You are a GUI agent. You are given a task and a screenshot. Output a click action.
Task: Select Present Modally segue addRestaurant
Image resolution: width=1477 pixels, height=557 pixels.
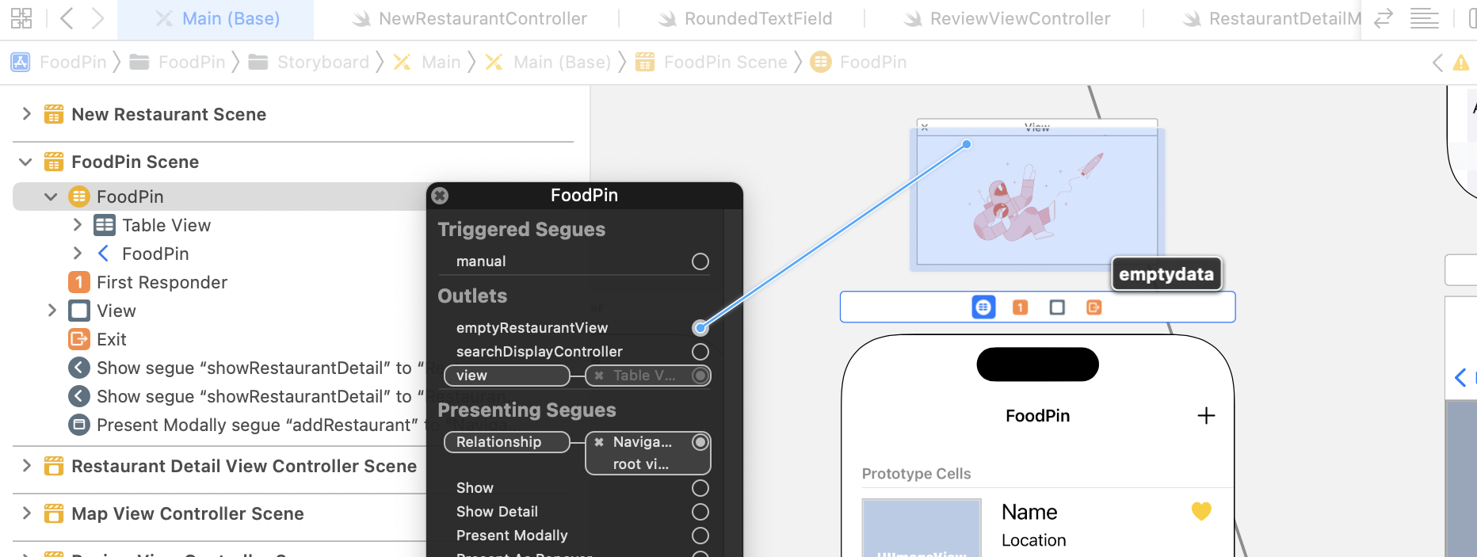click(x=256, y=425)
